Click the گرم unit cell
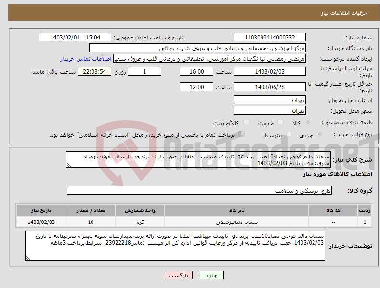Viewport: 380px width, 288px height. click(140, 222)
